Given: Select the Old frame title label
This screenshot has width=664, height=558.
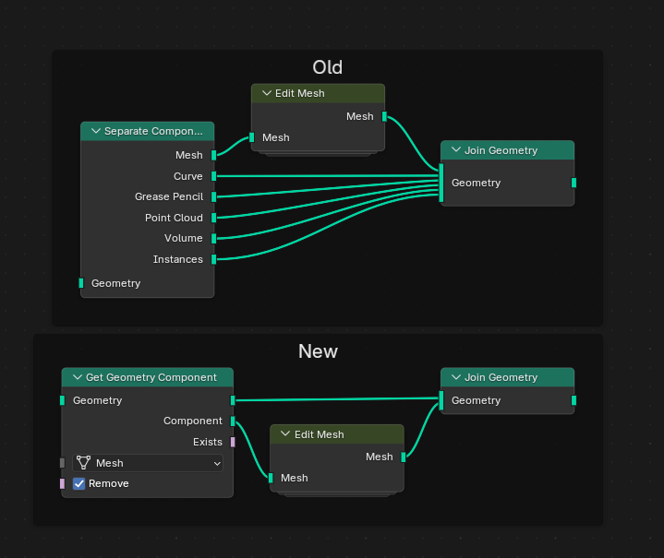Looking at the screenshot, I should (327, 67).
